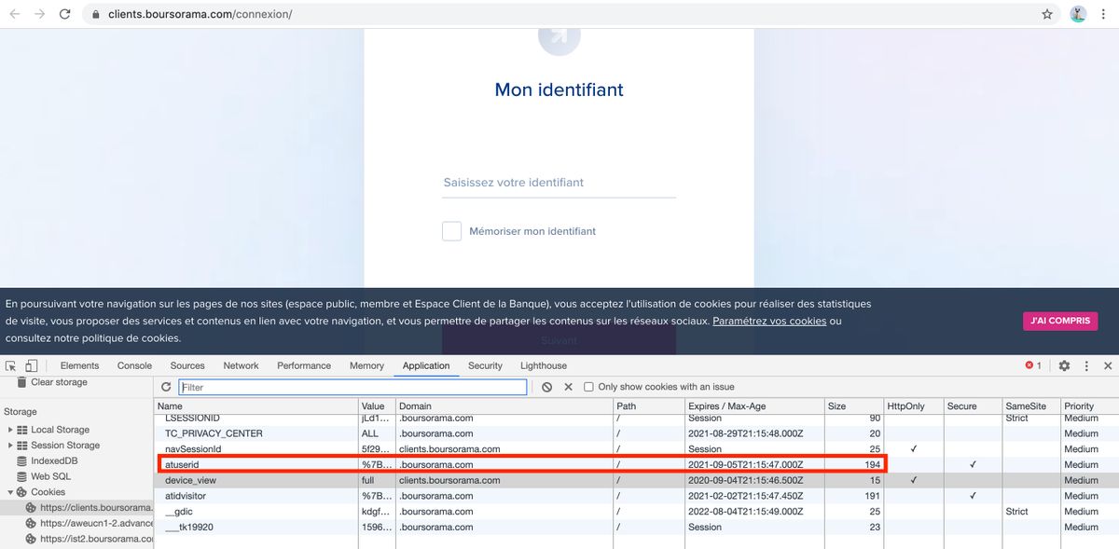The height and width of the screenshot is (549, 1119).
Task: Select the https://aweucn1-2.advance cookie origin
Action: 89,523
